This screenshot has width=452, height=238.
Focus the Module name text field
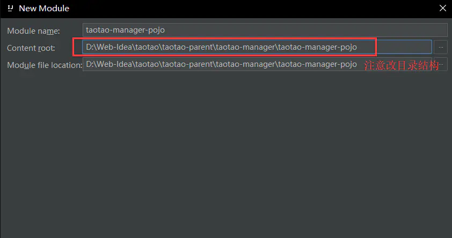(265, 30)
